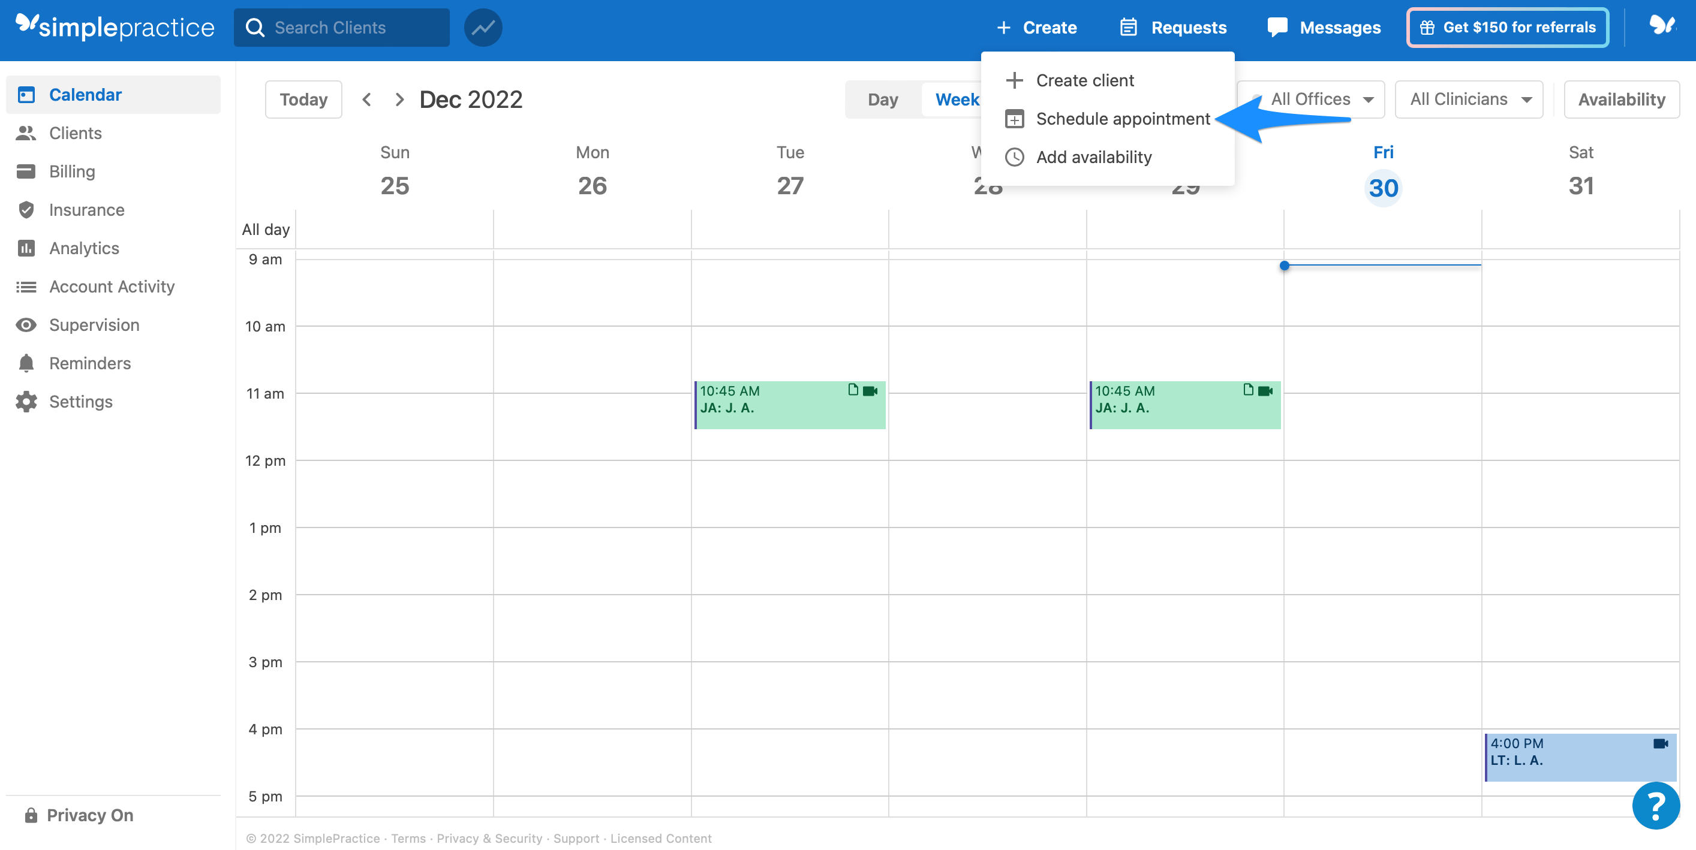The width and height of the screenshot is (1696, 850).
Task: Switch calendar view to Day
Action: [x=883, y=99]
